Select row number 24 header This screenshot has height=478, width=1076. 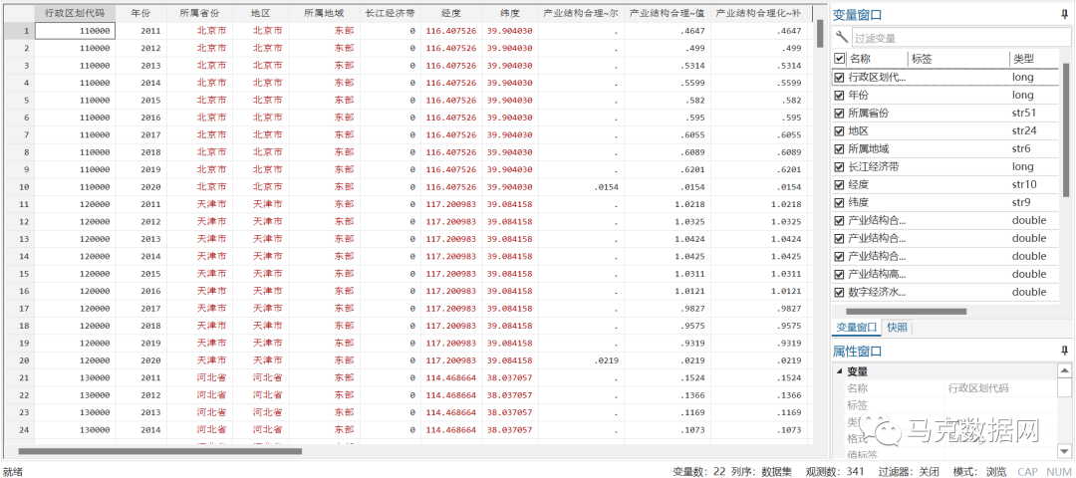pyautogui.click(x=18, y=430)
